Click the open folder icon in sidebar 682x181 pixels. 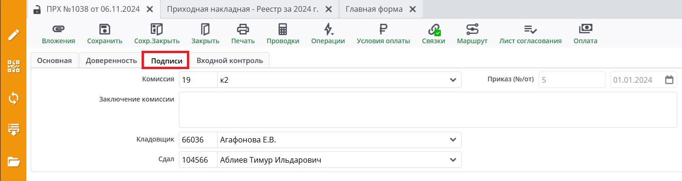tap(13, 162)
